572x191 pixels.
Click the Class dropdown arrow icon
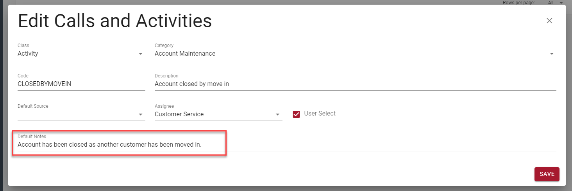click(x=141, y=54)
